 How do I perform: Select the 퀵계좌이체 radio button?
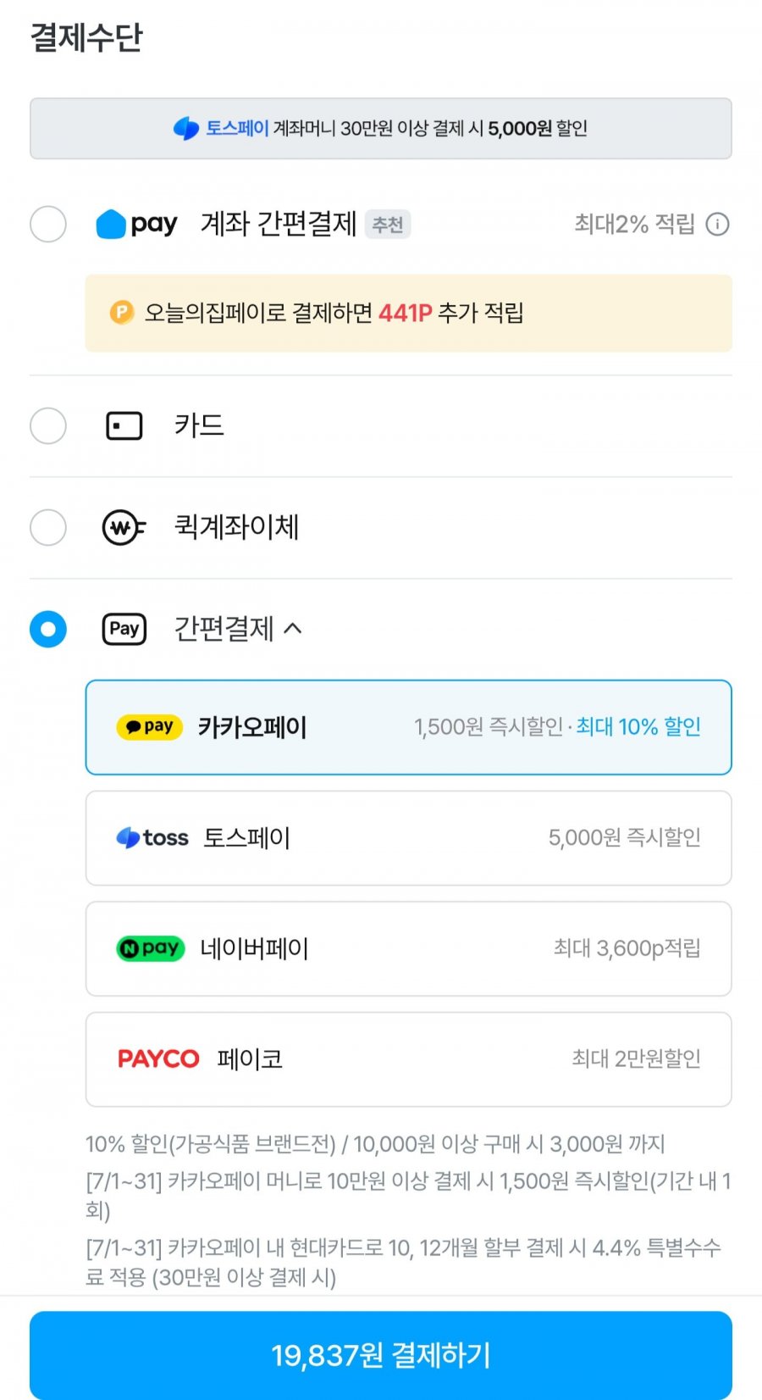[48, 528]
